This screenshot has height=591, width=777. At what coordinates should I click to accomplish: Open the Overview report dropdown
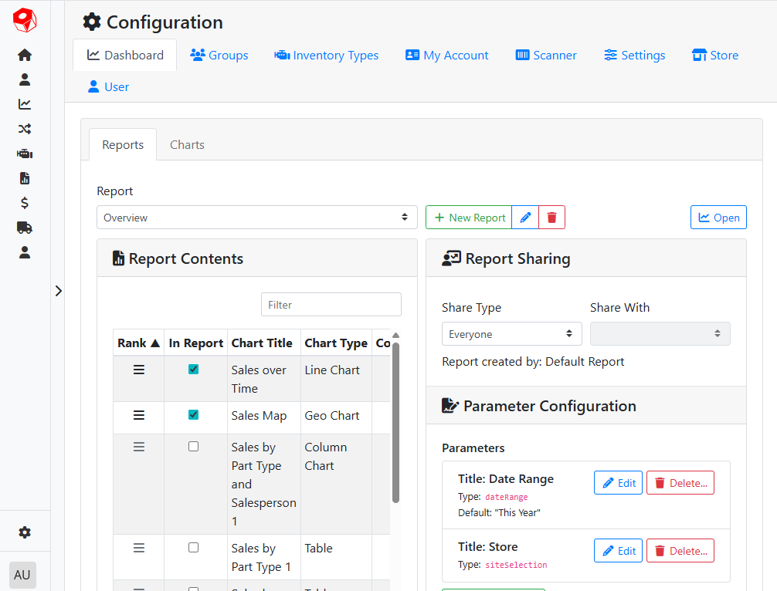[x=256, y=218]
